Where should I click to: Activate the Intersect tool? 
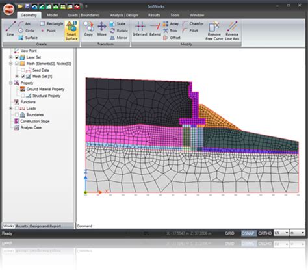pyautogui.click(x=140, y=29)
